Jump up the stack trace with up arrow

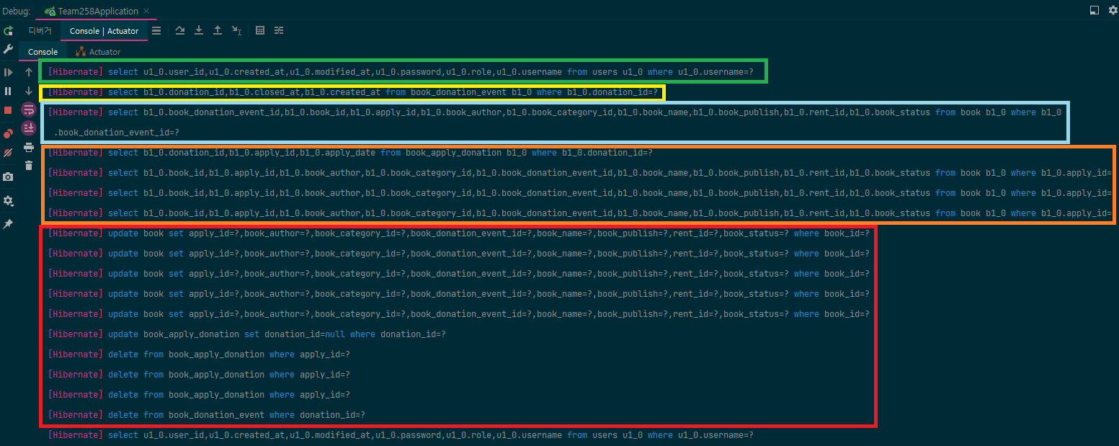click(x=29, y=72)
